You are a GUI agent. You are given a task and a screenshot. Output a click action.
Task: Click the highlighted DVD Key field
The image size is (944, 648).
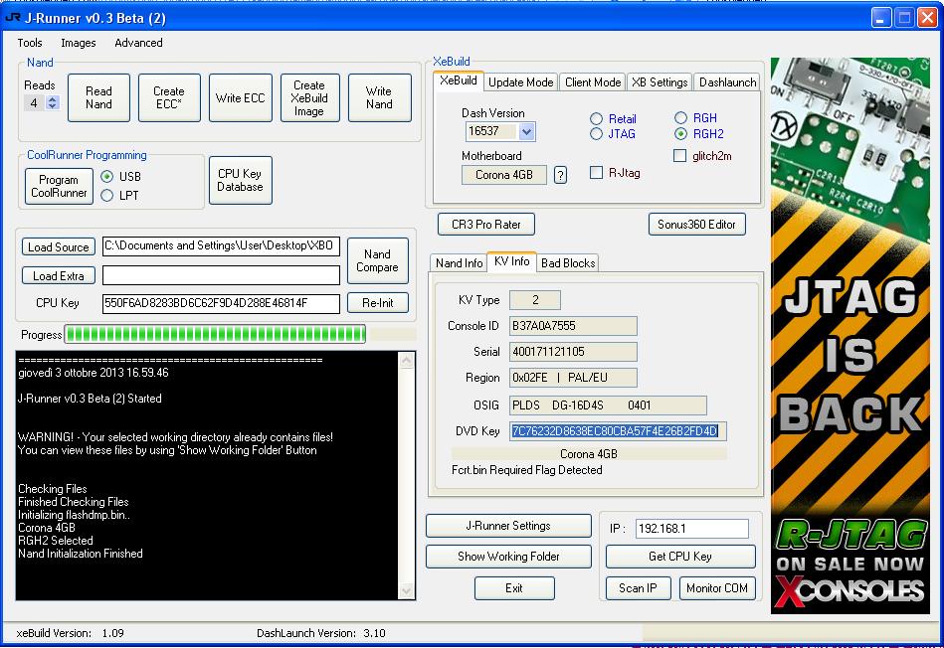click(618, 431)
